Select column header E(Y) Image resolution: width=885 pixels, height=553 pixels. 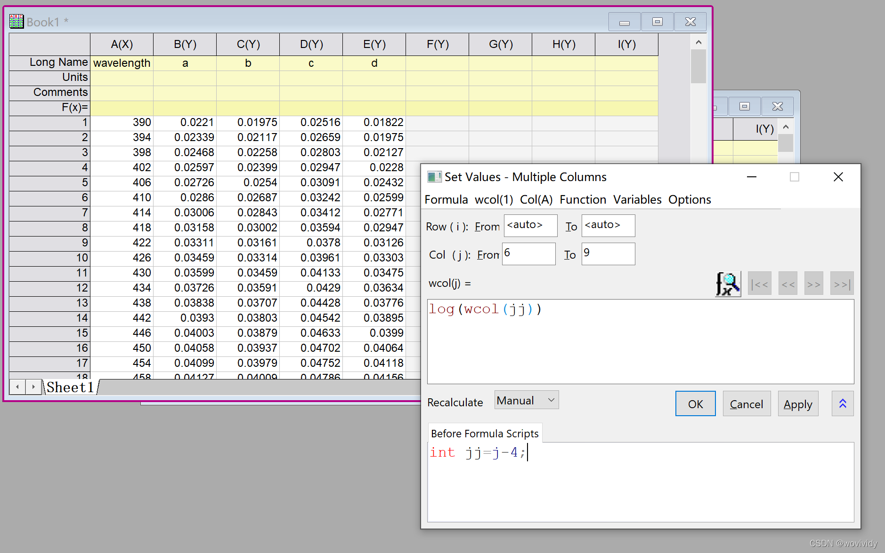374,44
